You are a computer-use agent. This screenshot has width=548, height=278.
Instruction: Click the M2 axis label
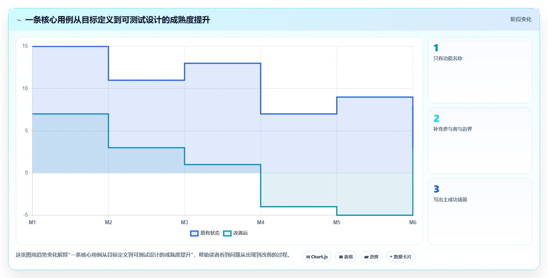point(108,222)
